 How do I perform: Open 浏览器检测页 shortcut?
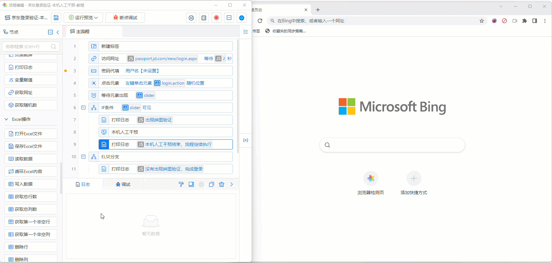pos(371,183)
